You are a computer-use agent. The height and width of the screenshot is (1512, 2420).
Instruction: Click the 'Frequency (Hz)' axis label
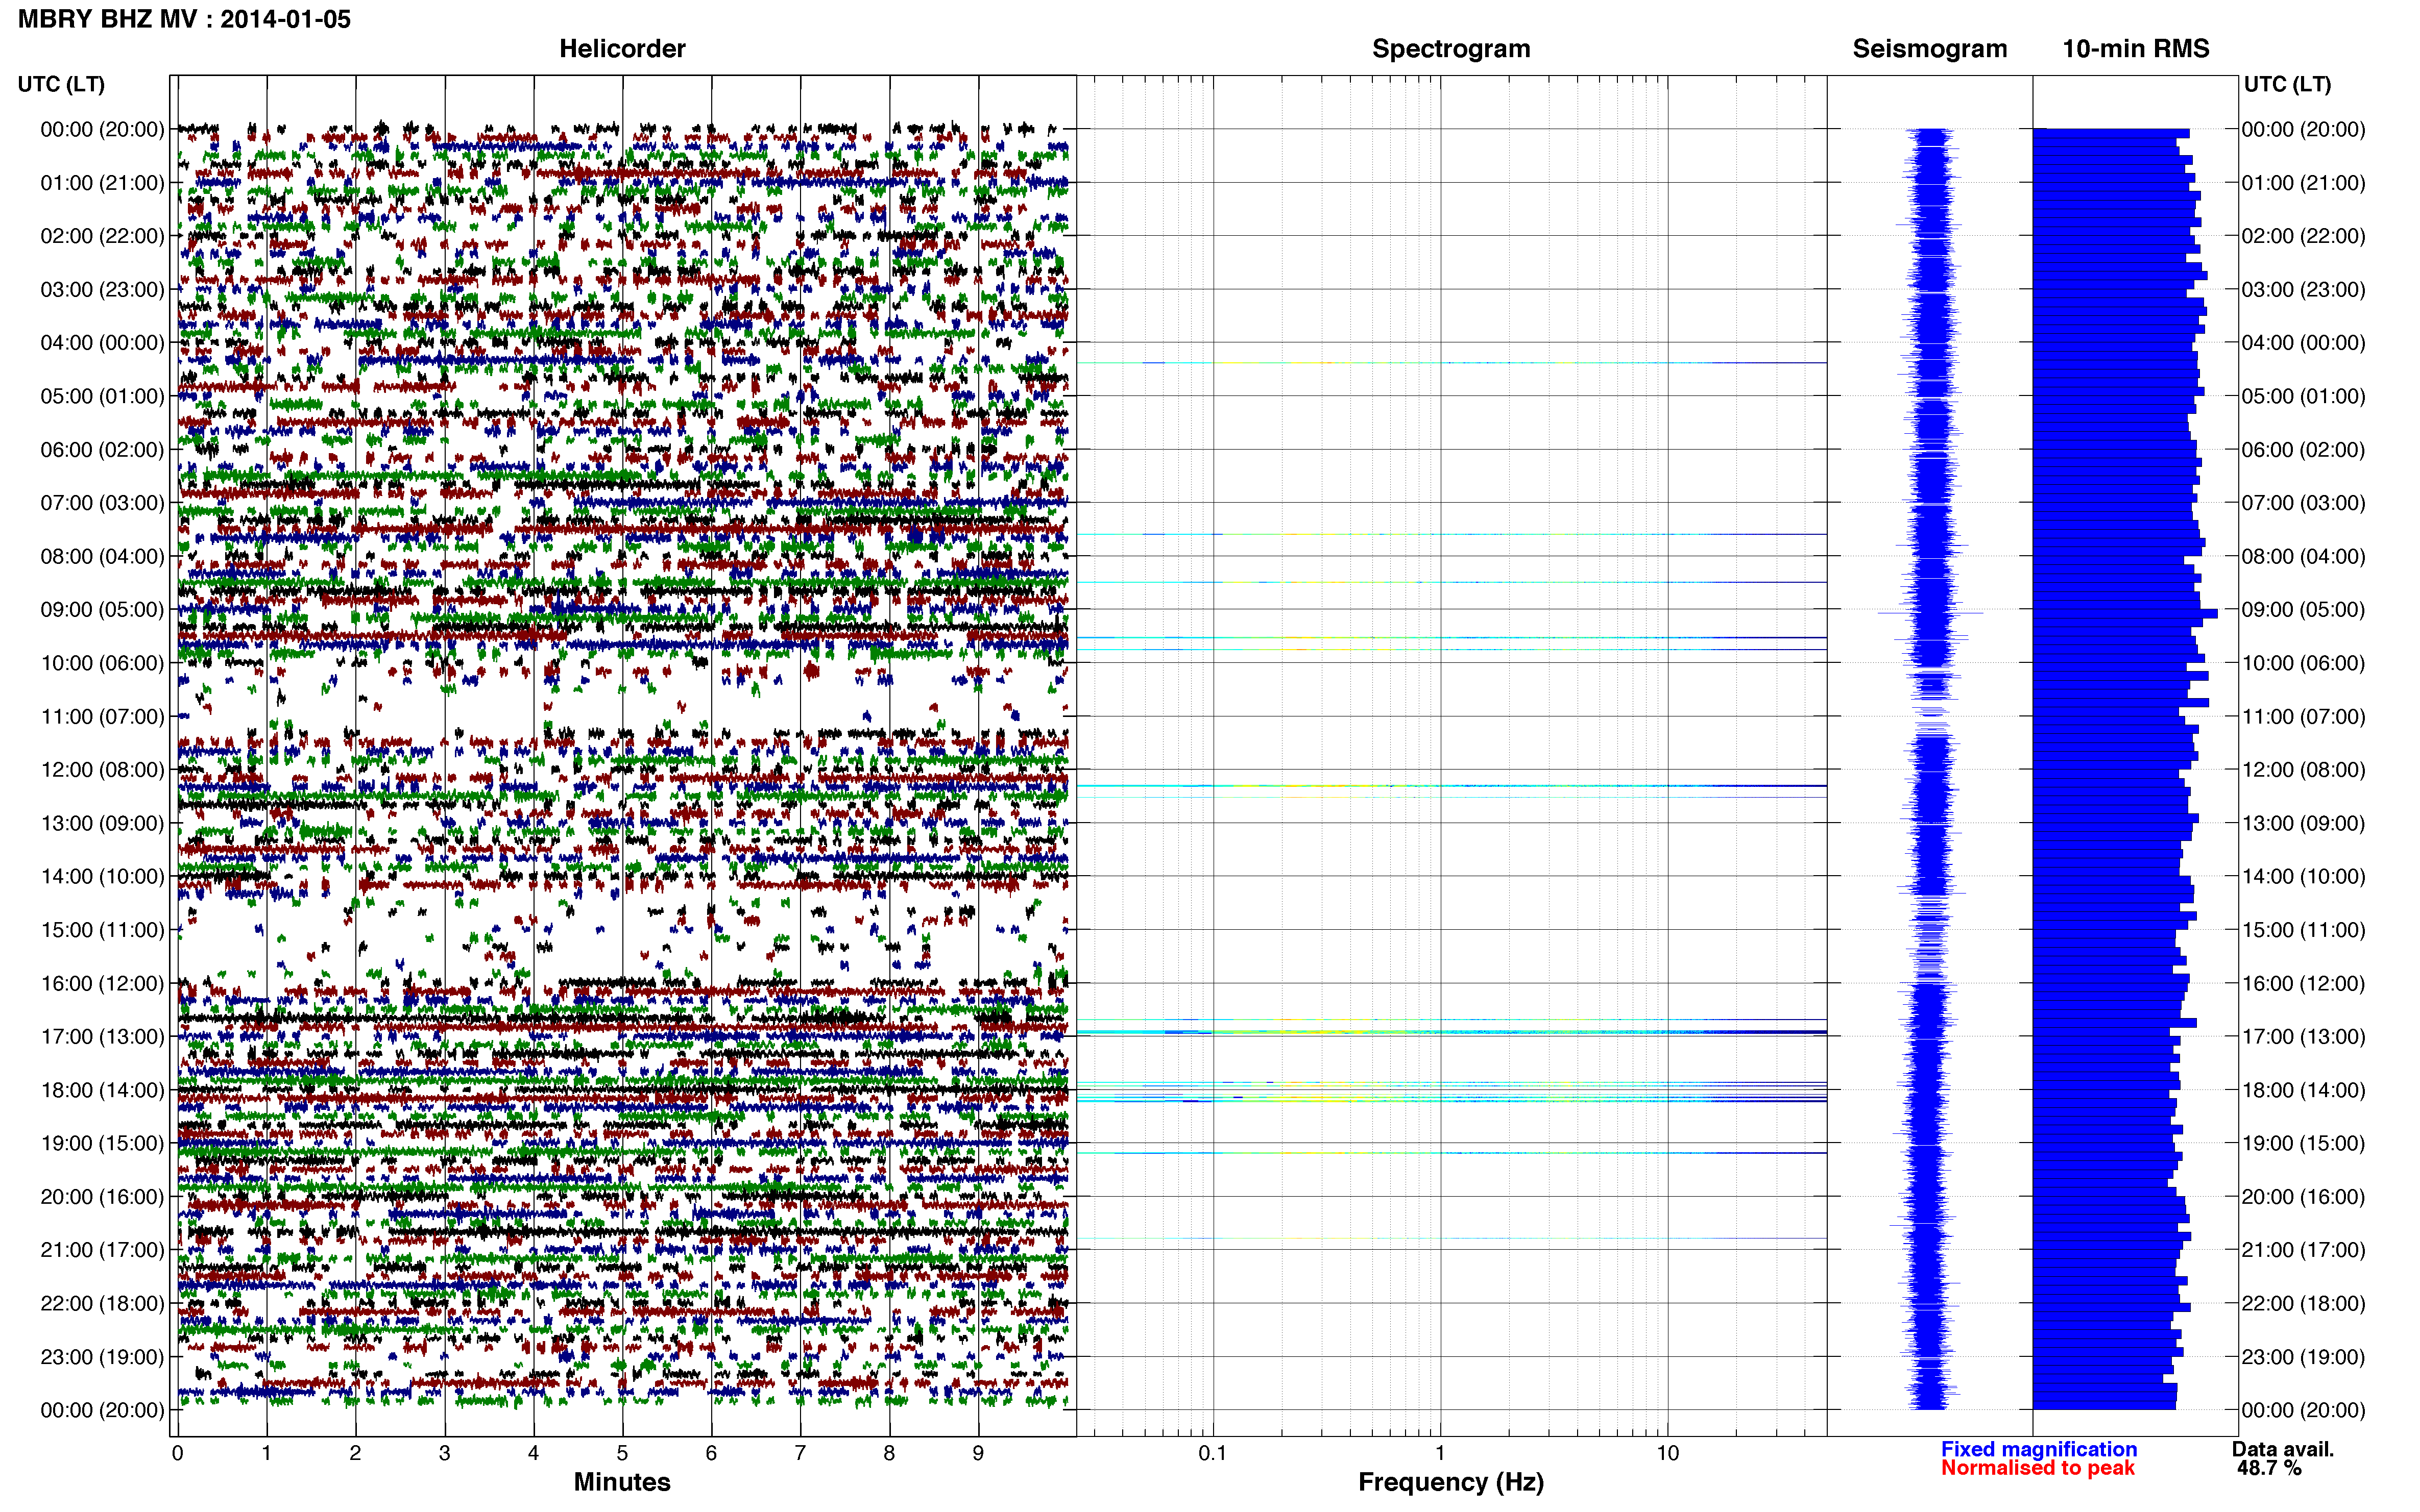(1450, 1482)
